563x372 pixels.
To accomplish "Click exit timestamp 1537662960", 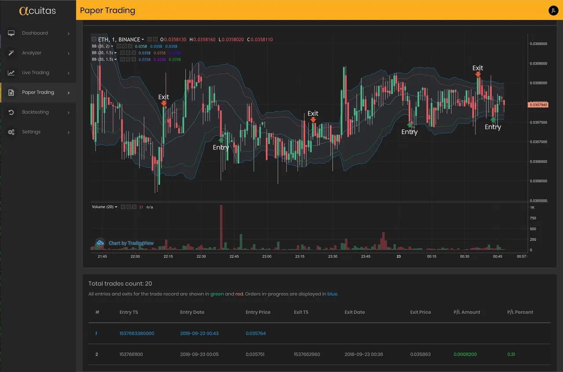I will click(307, 354).
